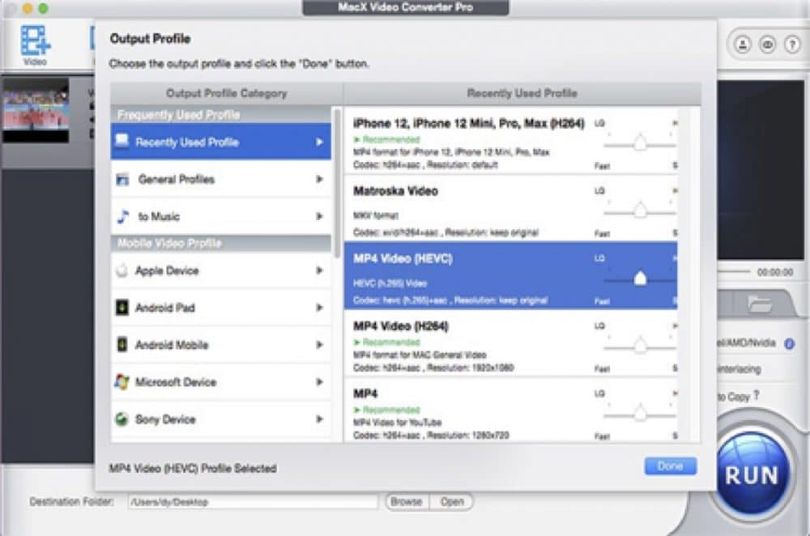Click the Done button

(x=671, y=466)
